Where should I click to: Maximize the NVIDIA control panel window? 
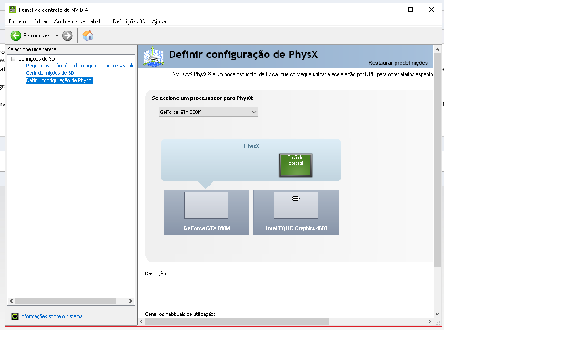(411, 10)
